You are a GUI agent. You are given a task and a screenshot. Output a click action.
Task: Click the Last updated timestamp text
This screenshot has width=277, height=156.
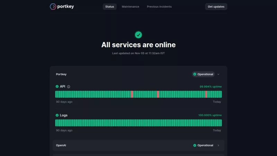pyautogui.click(x=138, y=53)
